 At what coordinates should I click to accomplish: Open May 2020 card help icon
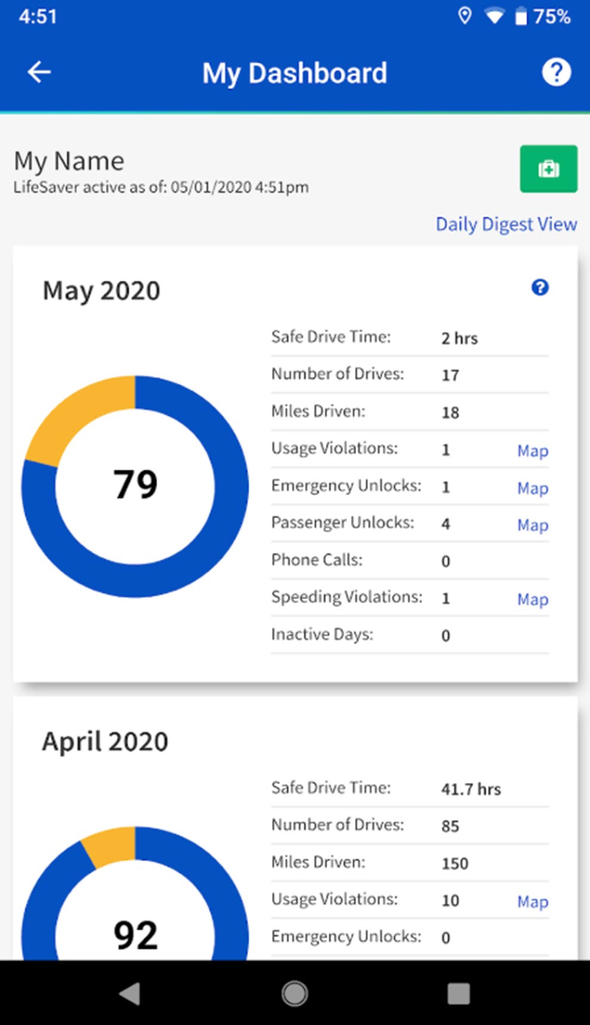(540, 288)
